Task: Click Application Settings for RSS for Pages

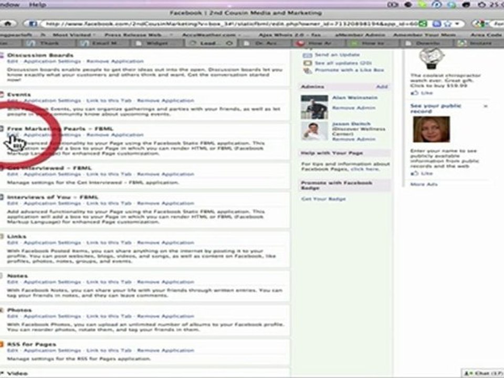Action: (x=52, y=350)
